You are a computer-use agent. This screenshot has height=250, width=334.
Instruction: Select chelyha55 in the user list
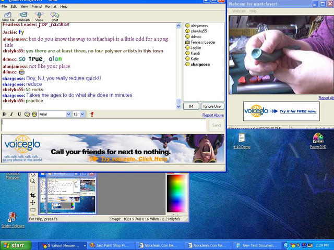point(196,31)
